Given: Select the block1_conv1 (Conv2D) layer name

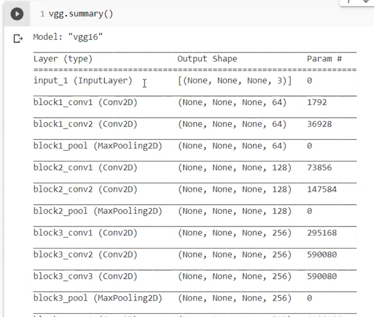Looking at the screenshot, I should point(85,102).
